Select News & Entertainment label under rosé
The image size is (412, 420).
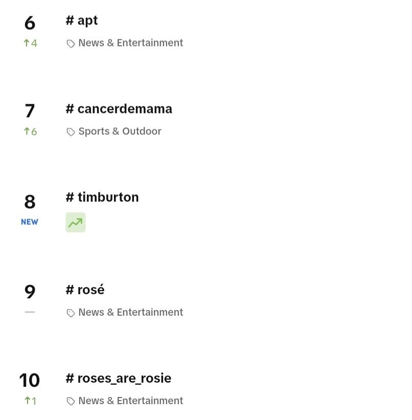tap(131, 313)
